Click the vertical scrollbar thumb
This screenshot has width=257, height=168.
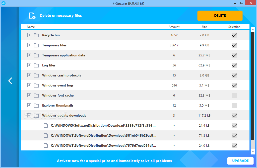[x=252, y=86]
